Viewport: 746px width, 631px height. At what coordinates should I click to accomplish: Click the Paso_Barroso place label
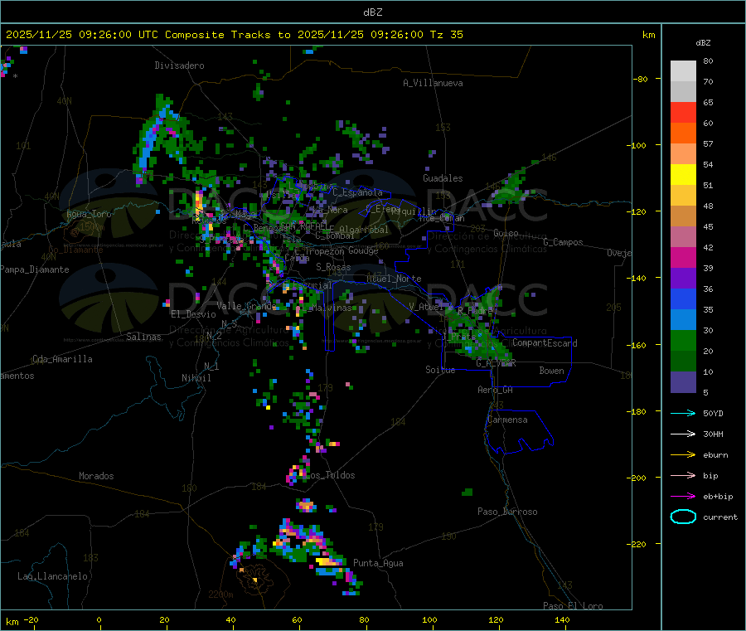tap(507, 512)
